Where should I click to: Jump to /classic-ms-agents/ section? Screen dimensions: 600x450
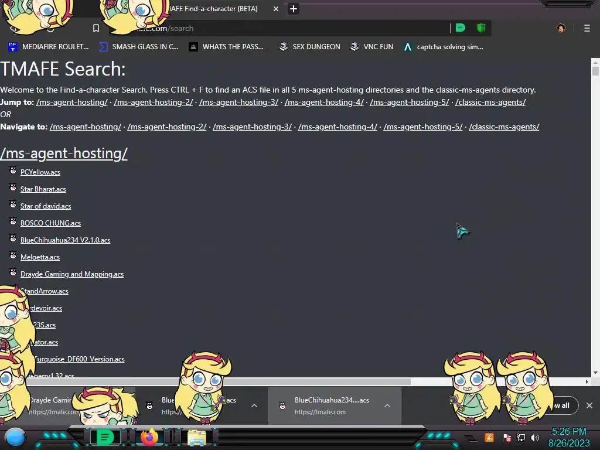tap(490, 102)
